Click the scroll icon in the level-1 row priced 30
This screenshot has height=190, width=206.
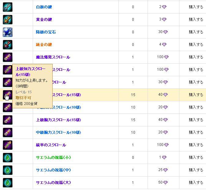click(8, 82)
